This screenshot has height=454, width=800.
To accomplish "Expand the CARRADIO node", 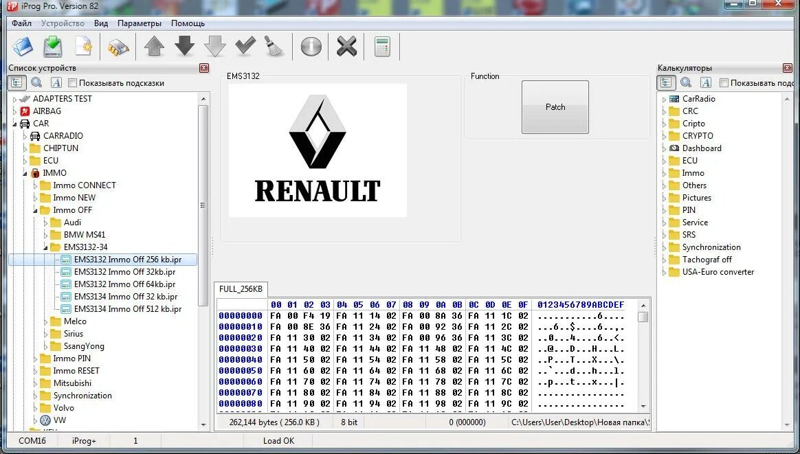I will point(25,136).
